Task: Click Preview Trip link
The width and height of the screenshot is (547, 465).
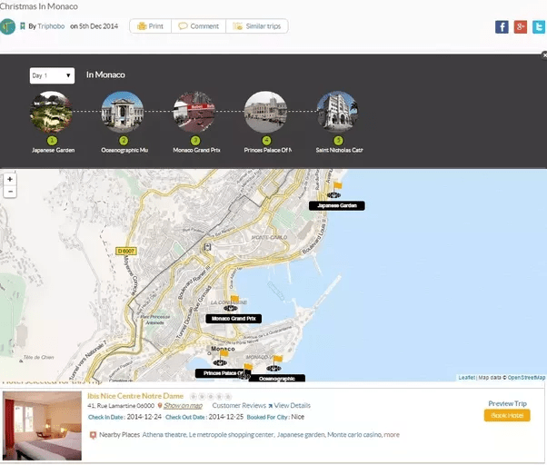Action: point(508,403)
